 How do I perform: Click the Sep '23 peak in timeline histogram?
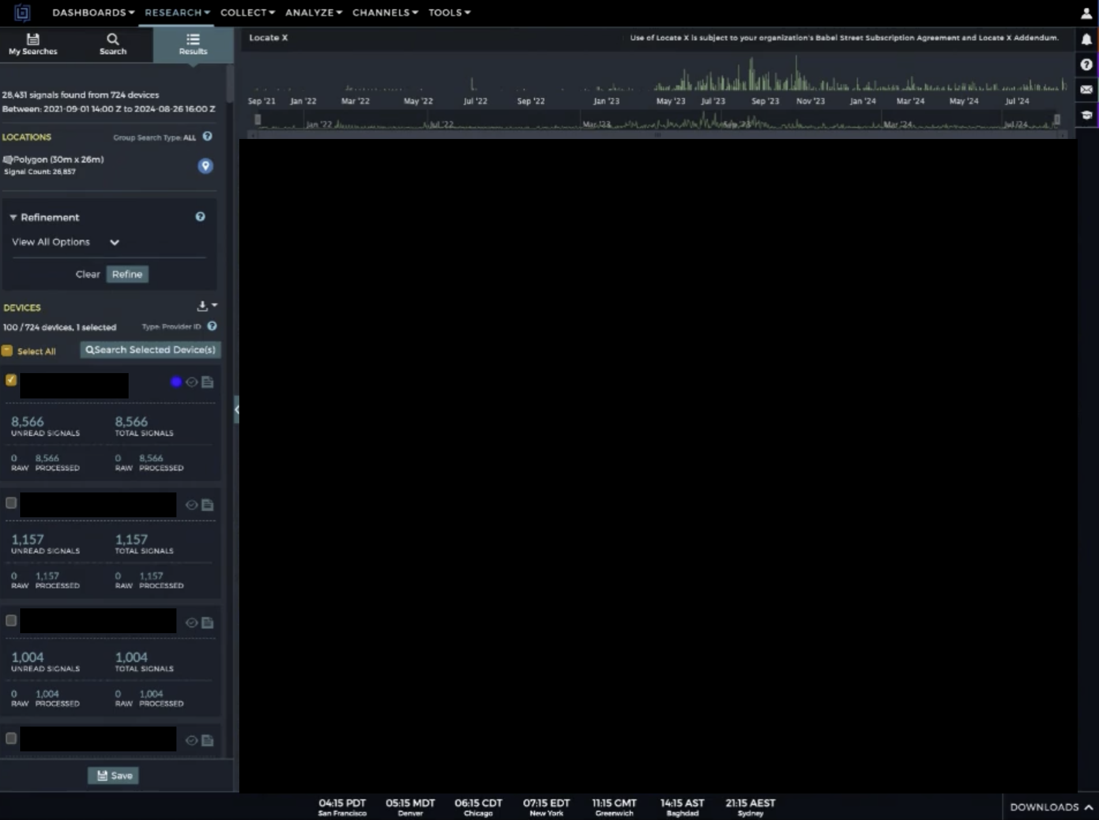click(751, 73)
